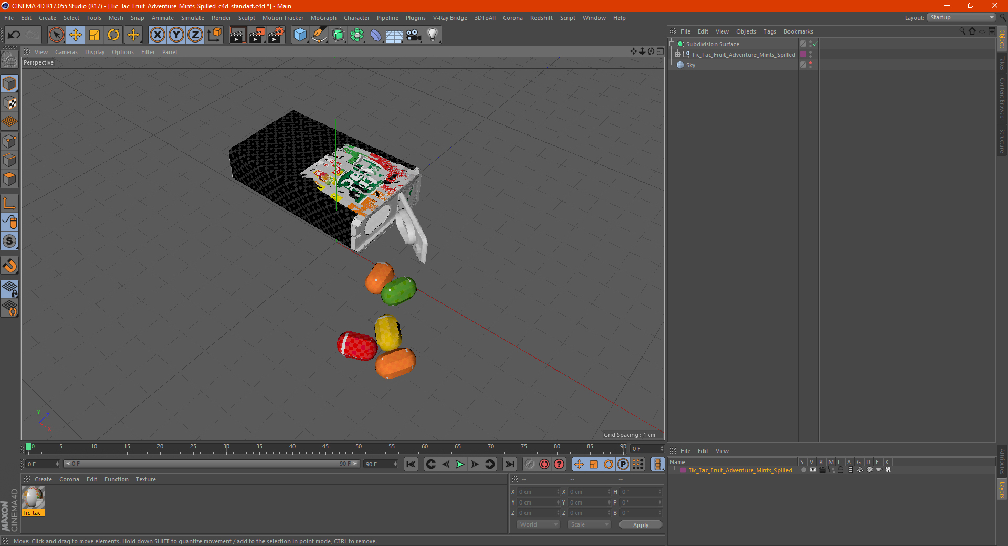
Task: Add a Subdivision Surface generator
Action: click(338, 35)
